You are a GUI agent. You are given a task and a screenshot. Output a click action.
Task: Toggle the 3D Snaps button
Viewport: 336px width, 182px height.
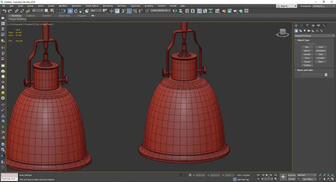click(123, 11)
